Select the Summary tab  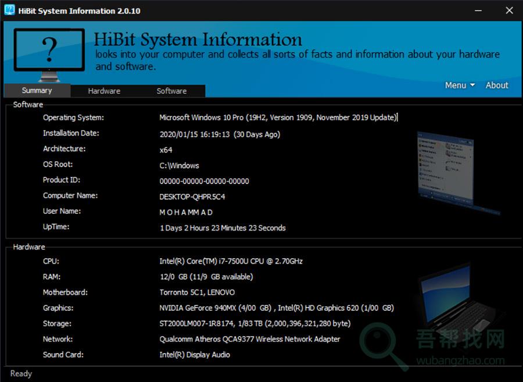pyautogui.click(x=36, y=91)
